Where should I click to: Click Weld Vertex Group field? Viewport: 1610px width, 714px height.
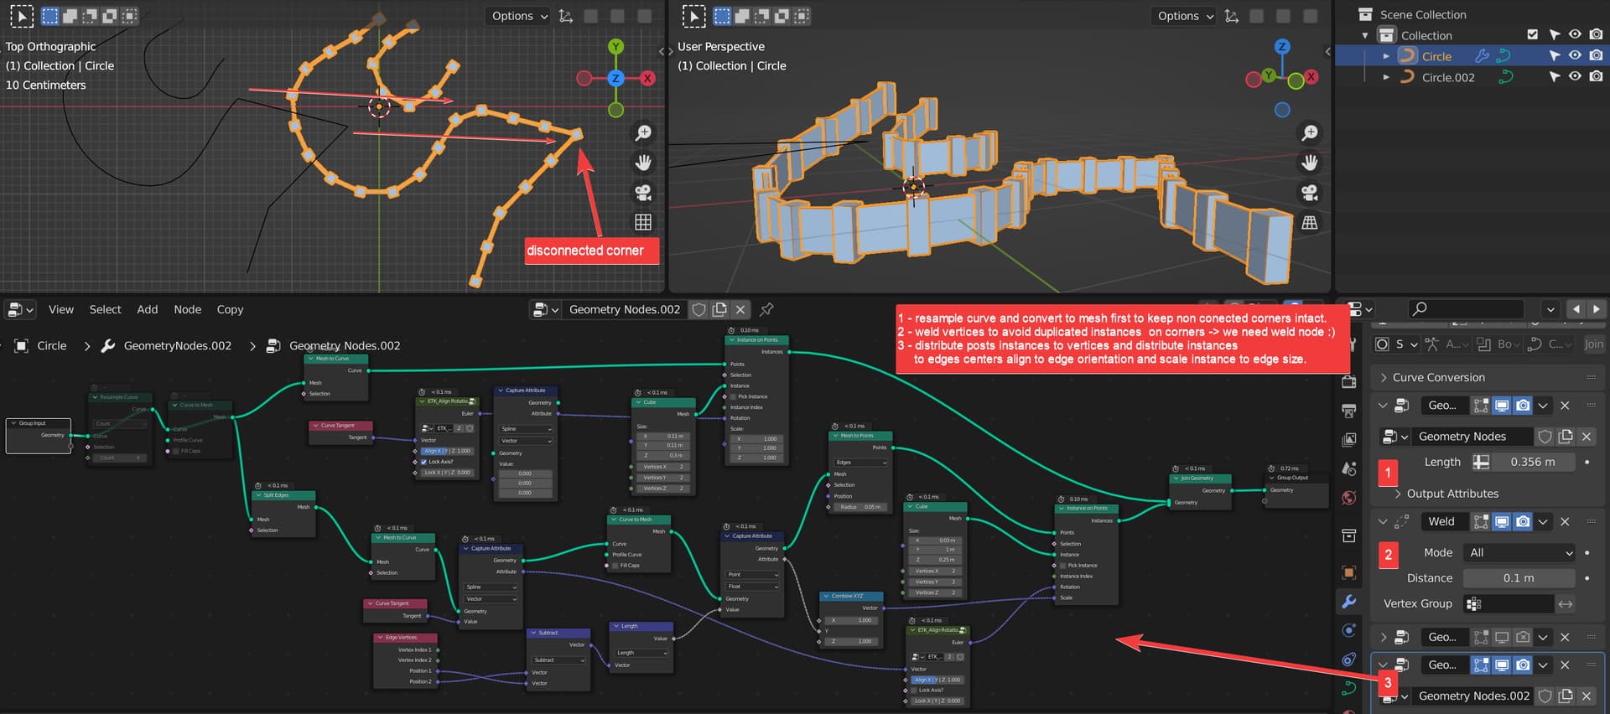click(x=1509, y=603)
